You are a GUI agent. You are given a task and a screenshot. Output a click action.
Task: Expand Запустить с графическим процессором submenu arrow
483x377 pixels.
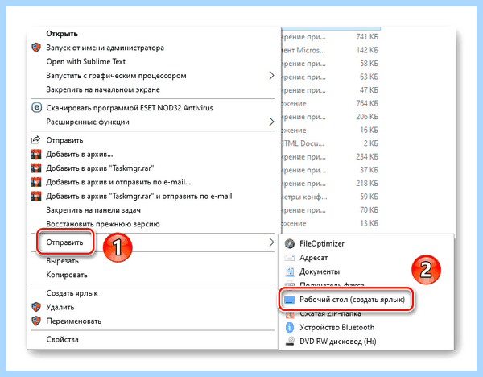(x=271, y=76)
